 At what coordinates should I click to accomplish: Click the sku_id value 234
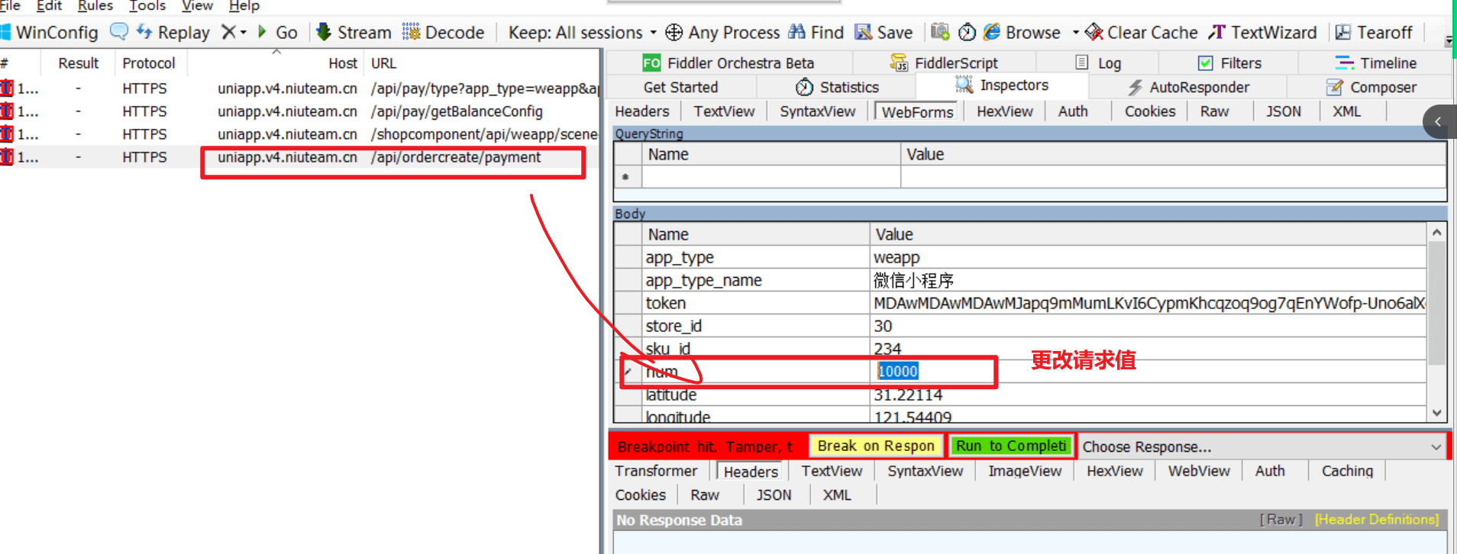pos(1148,349)
